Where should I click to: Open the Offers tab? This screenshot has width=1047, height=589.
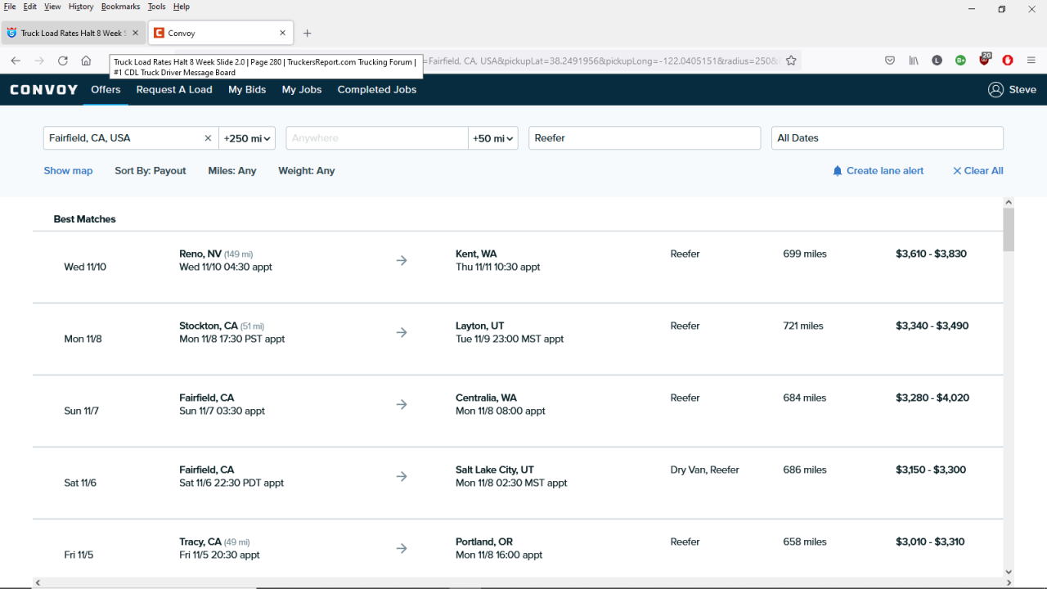(106, 90)
